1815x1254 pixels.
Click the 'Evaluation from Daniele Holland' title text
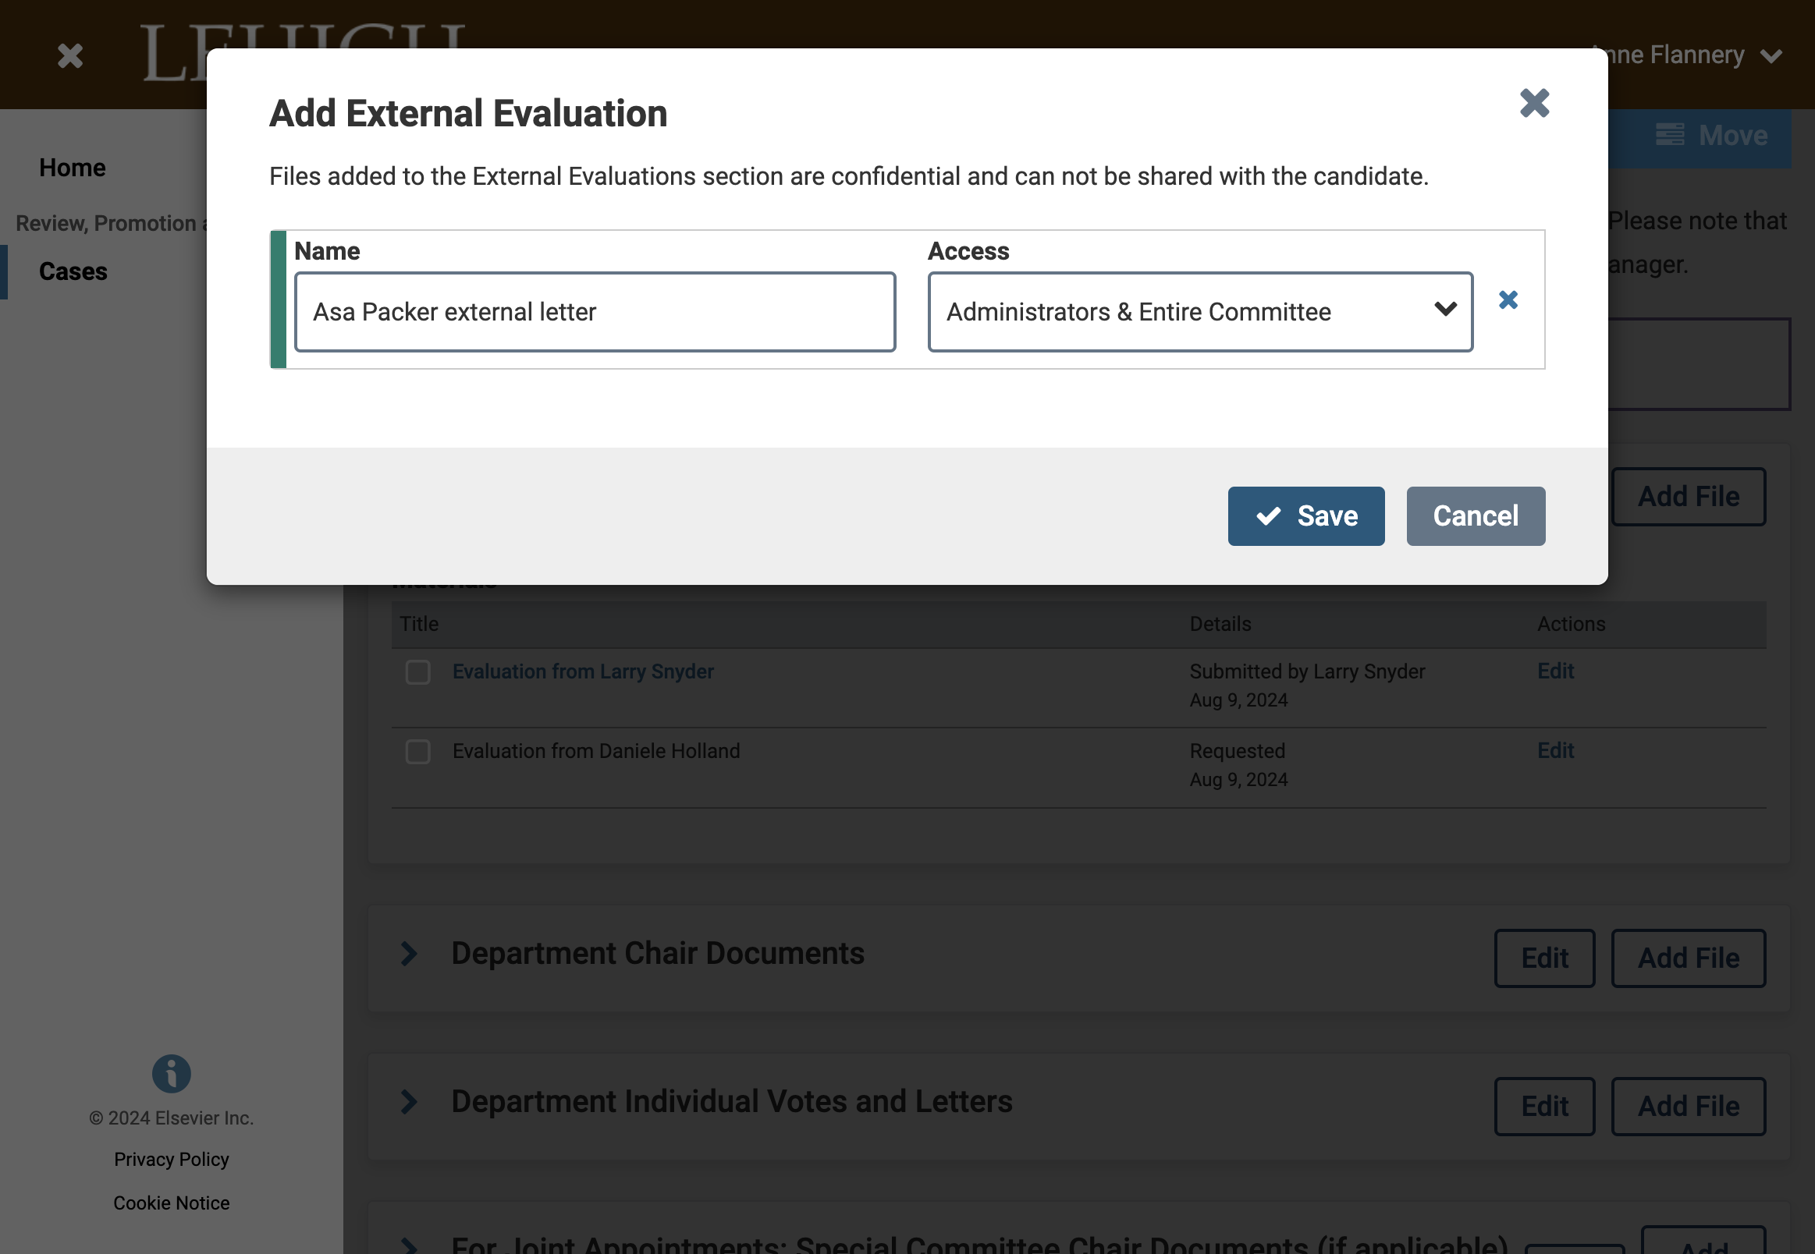[596, 751]
